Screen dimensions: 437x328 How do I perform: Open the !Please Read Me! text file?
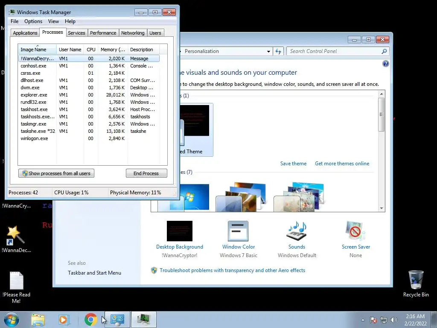point(17,287)
